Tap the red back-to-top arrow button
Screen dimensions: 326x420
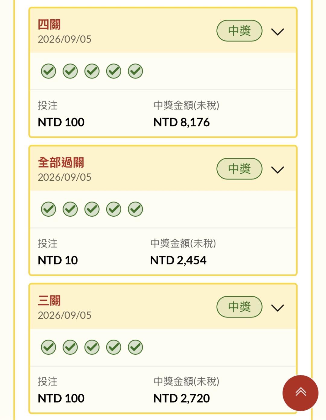coord(300,393)
